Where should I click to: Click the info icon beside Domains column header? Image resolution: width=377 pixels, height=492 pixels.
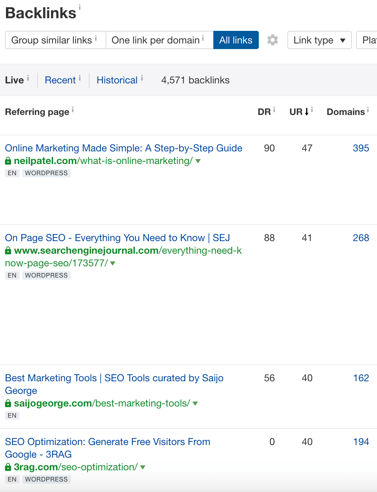[368, 110]
